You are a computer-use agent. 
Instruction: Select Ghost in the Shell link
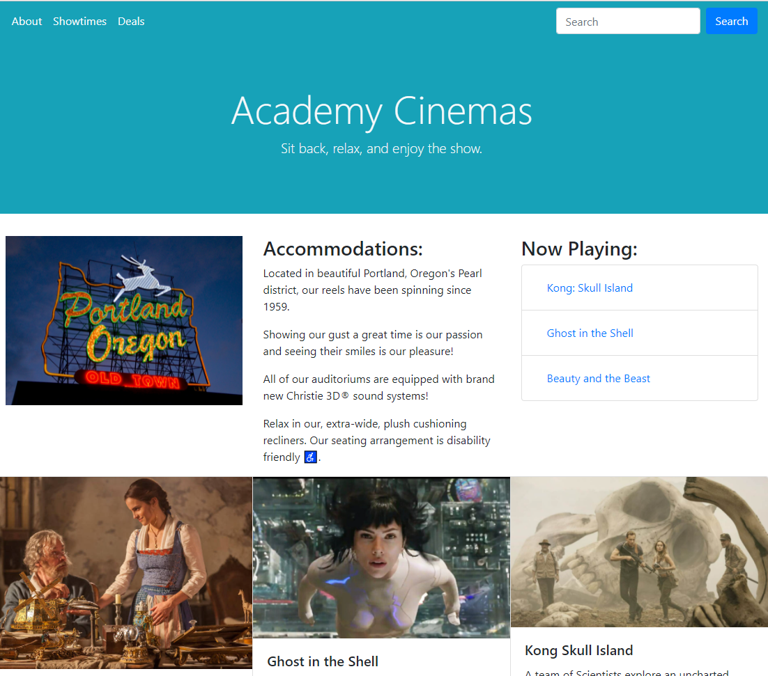(590, 333)
